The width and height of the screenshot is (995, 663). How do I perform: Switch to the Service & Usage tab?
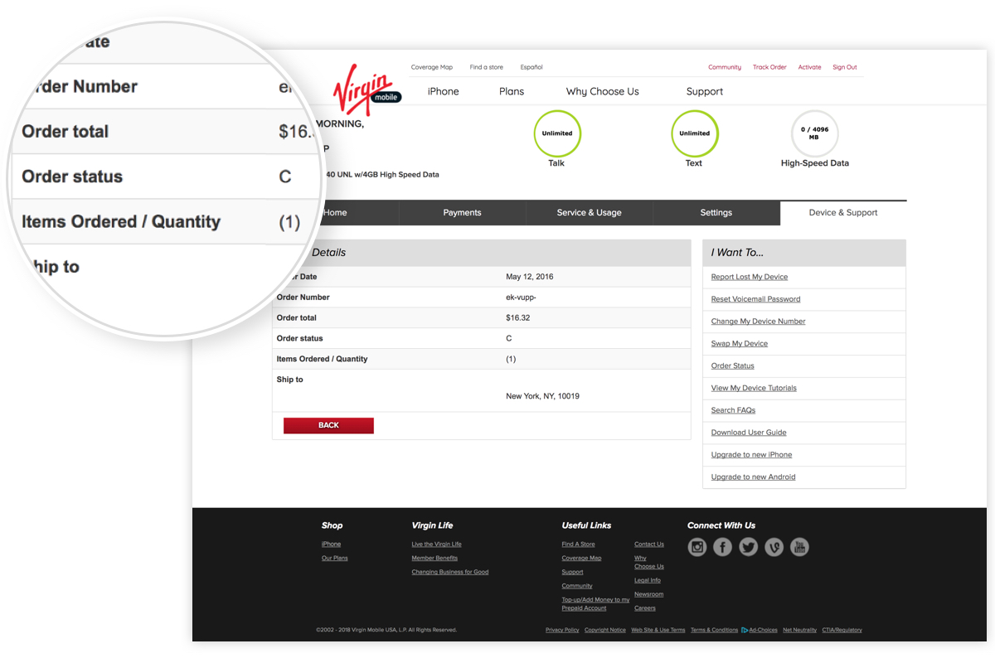590,213
